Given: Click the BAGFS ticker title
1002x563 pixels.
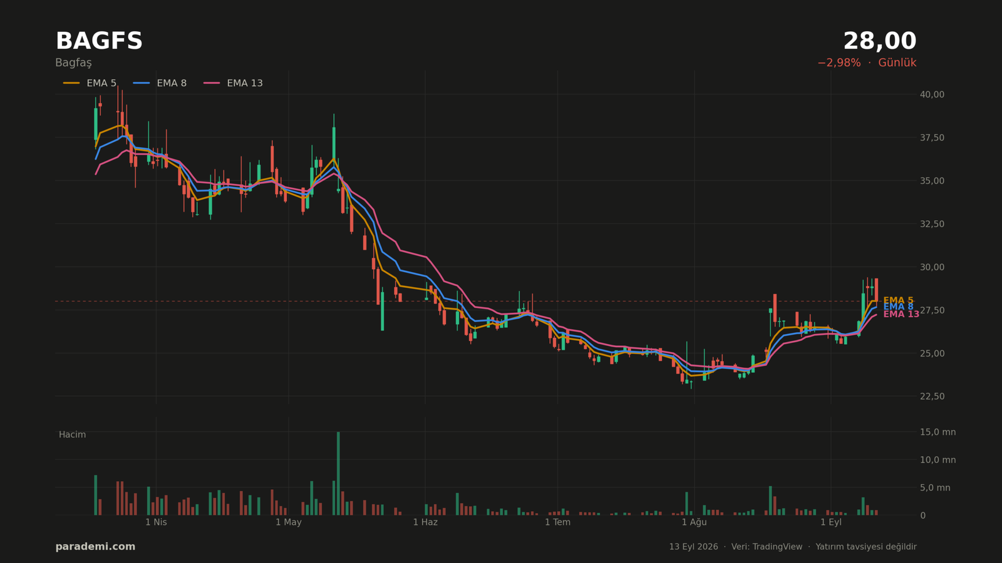Looking at the screenshot, I should [x=99, y=41].
